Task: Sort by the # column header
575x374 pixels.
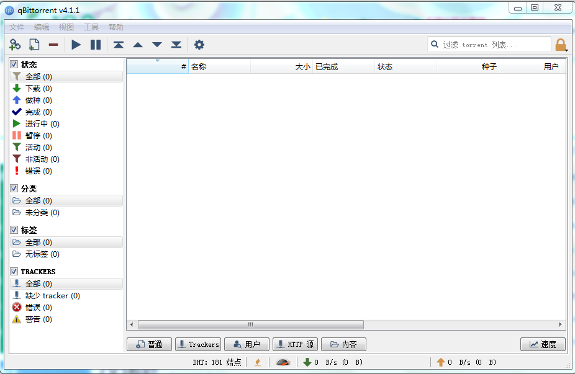Action: (x=158, y=66)
